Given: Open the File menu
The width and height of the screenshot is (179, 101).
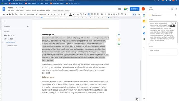Looking at the screenshot, I should point(9,11).
